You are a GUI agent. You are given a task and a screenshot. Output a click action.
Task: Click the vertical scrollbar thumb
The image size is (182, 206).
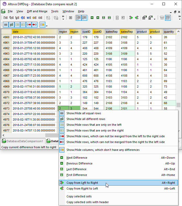coord(178,105)
